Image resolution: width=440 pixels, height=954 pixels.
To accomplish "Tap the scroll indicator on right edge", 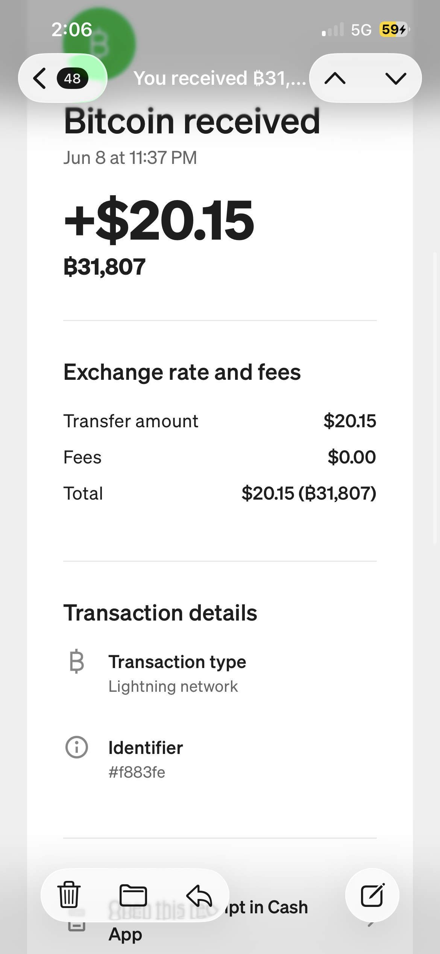I will [x=435, y=397].
